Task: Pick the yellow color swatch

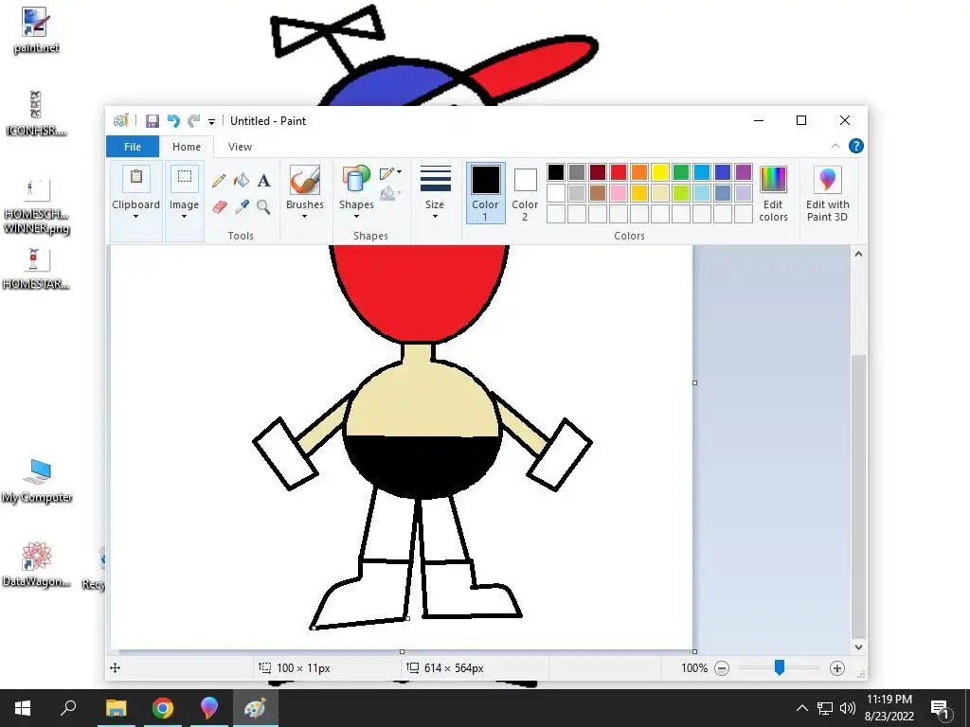Action: (x=660, y=172)
